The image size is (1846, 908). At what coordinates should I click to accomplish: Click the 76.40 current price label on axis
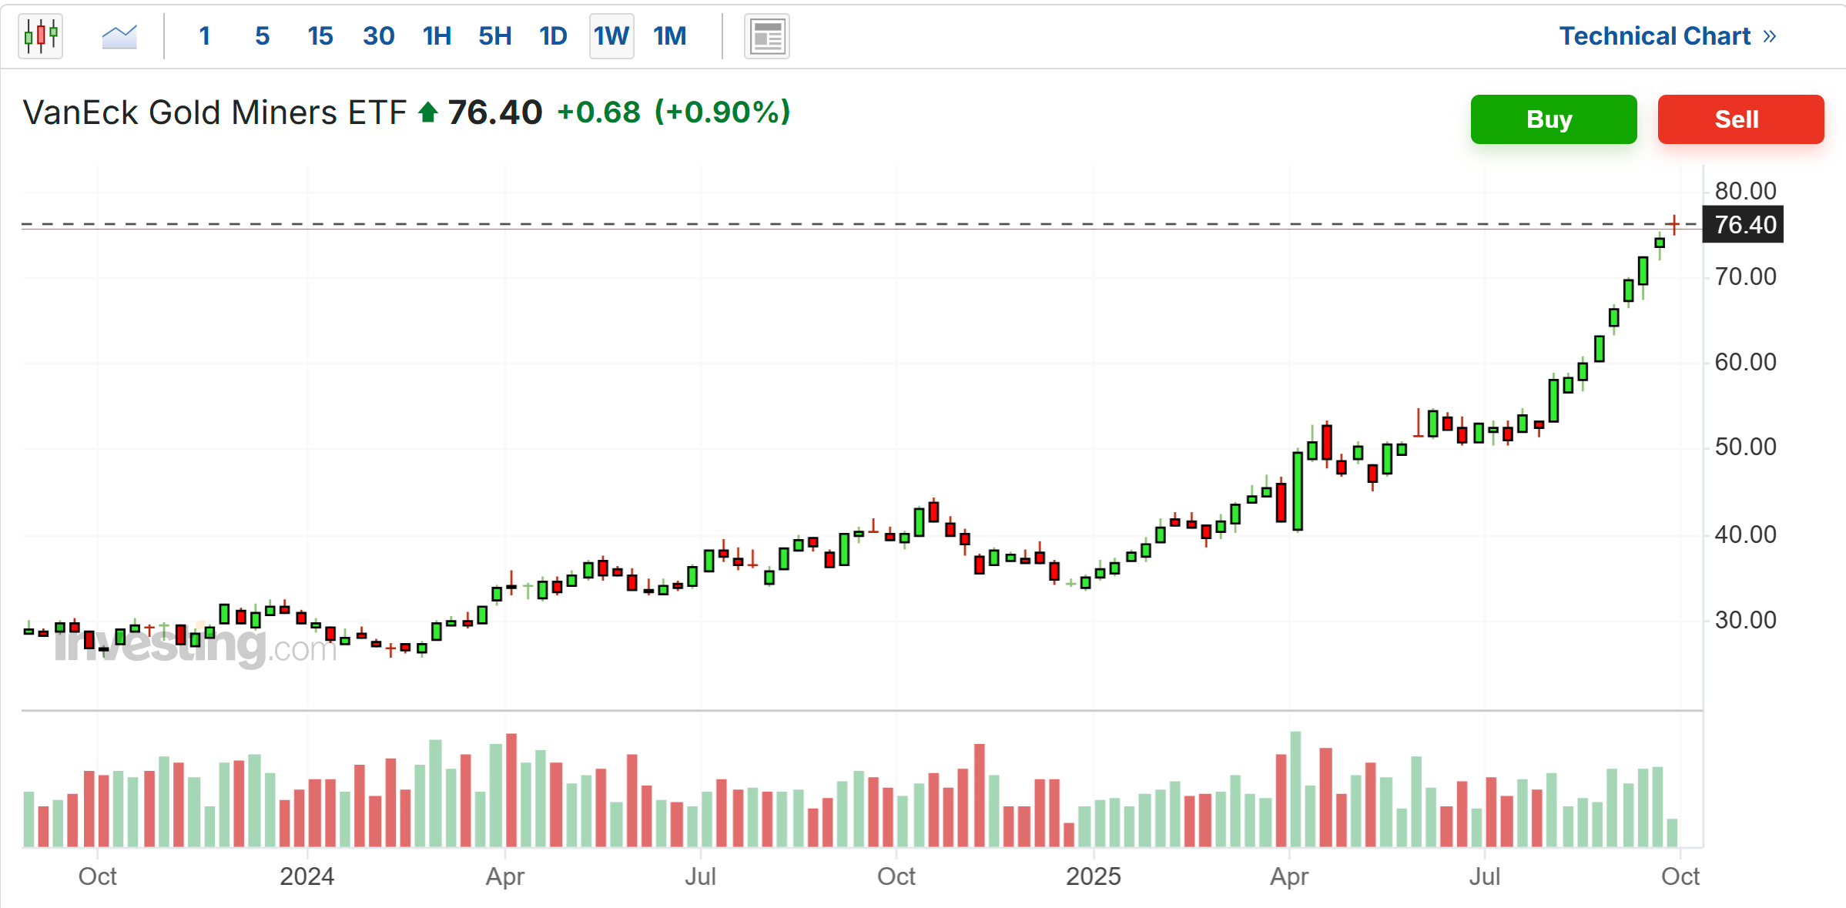click(x=1744, y=225)
